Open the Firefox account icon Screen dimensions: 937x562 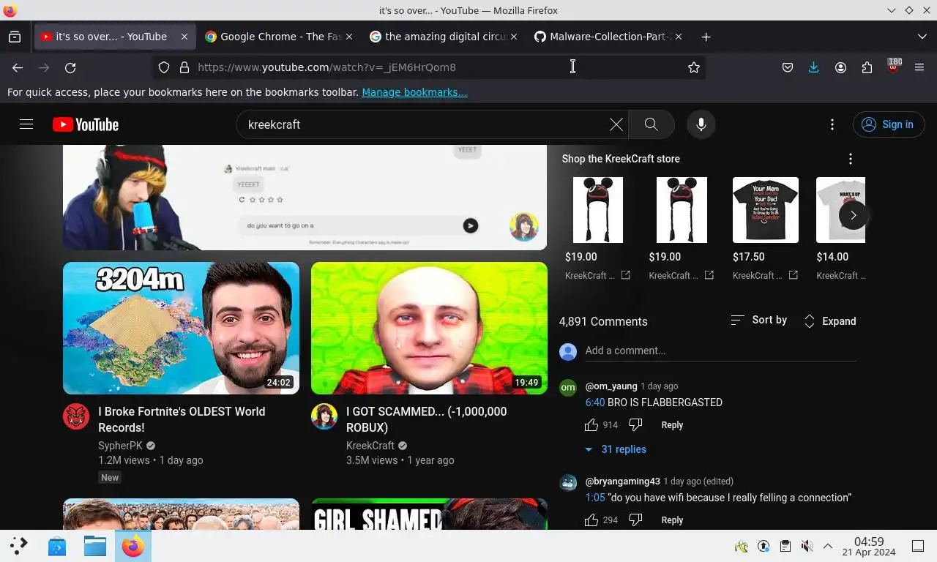(840, 67)
